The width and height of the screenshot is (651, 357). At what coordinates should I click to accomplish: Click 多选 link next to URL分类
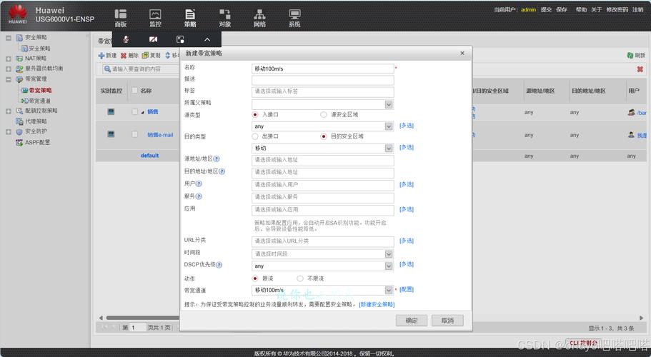point(407,241)
